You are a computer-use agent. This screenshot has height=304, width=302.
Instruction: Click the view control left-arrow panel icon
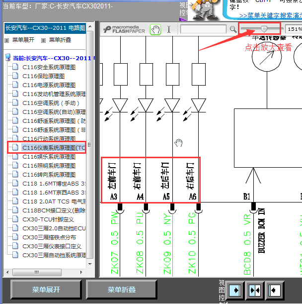pos(274,290)
